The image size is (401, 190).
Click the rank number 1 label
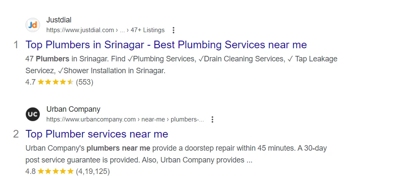[16, 45]
